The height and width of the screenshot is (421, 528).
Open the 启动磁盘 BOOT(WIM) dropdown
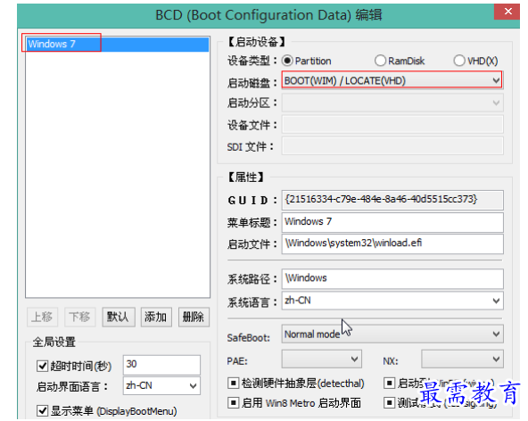point(392,80)
